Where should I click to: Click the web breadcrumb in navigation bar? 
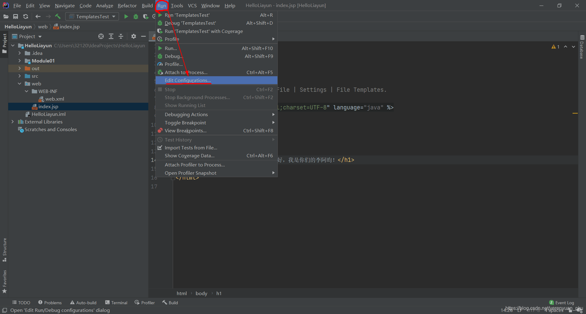pos(43,27)
